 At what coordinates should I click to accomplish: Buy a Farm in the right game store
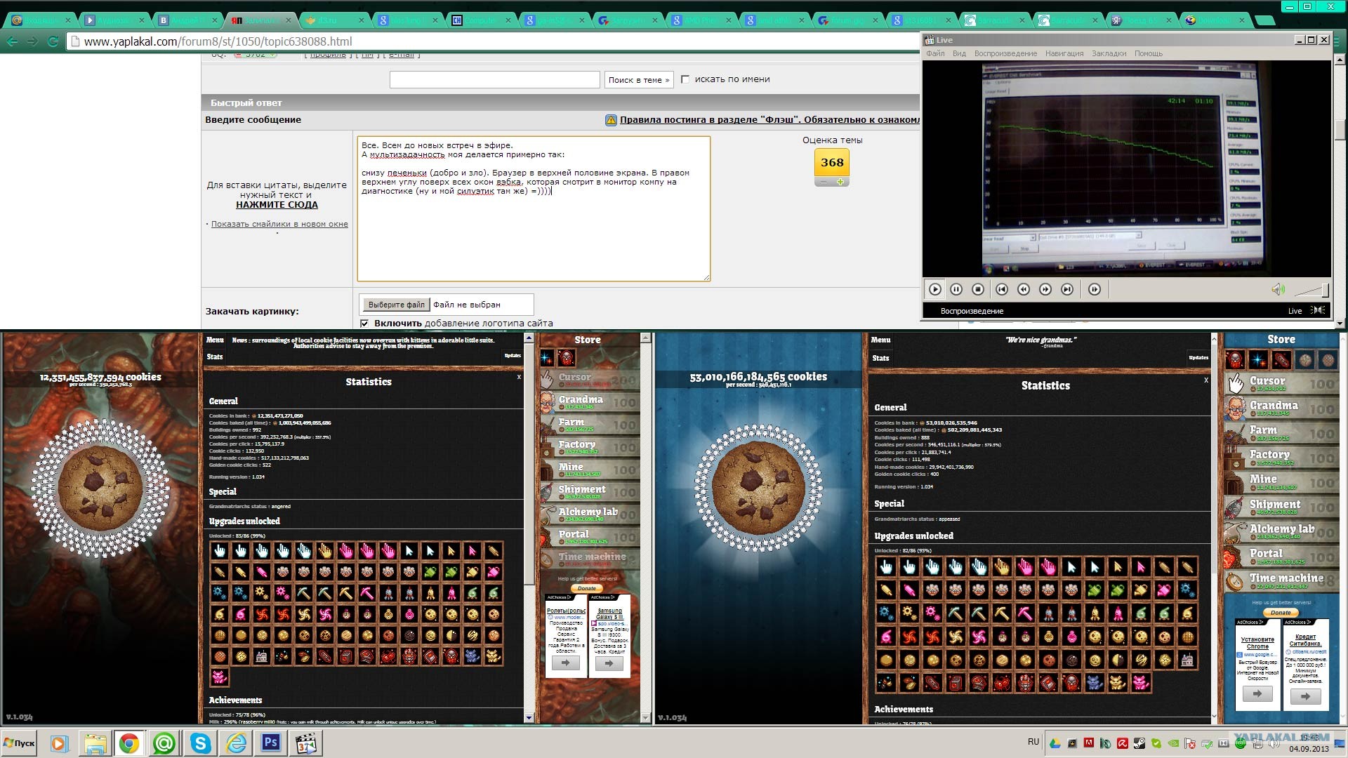[1281, 433]
